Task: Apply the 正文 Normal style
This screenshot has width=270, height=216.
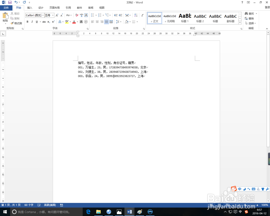Action: 154,18
